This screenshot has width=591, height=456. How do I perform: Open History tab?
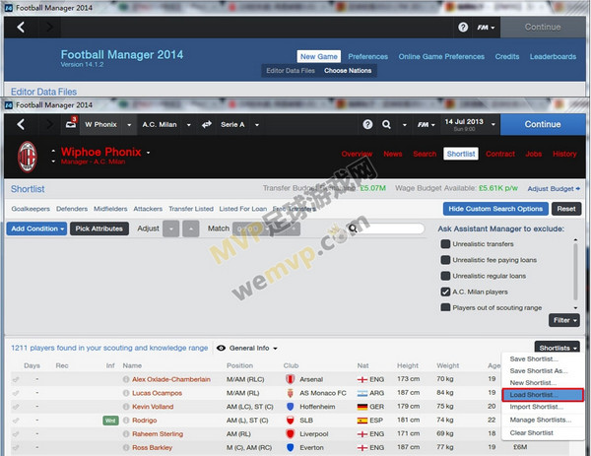(564, 154)
